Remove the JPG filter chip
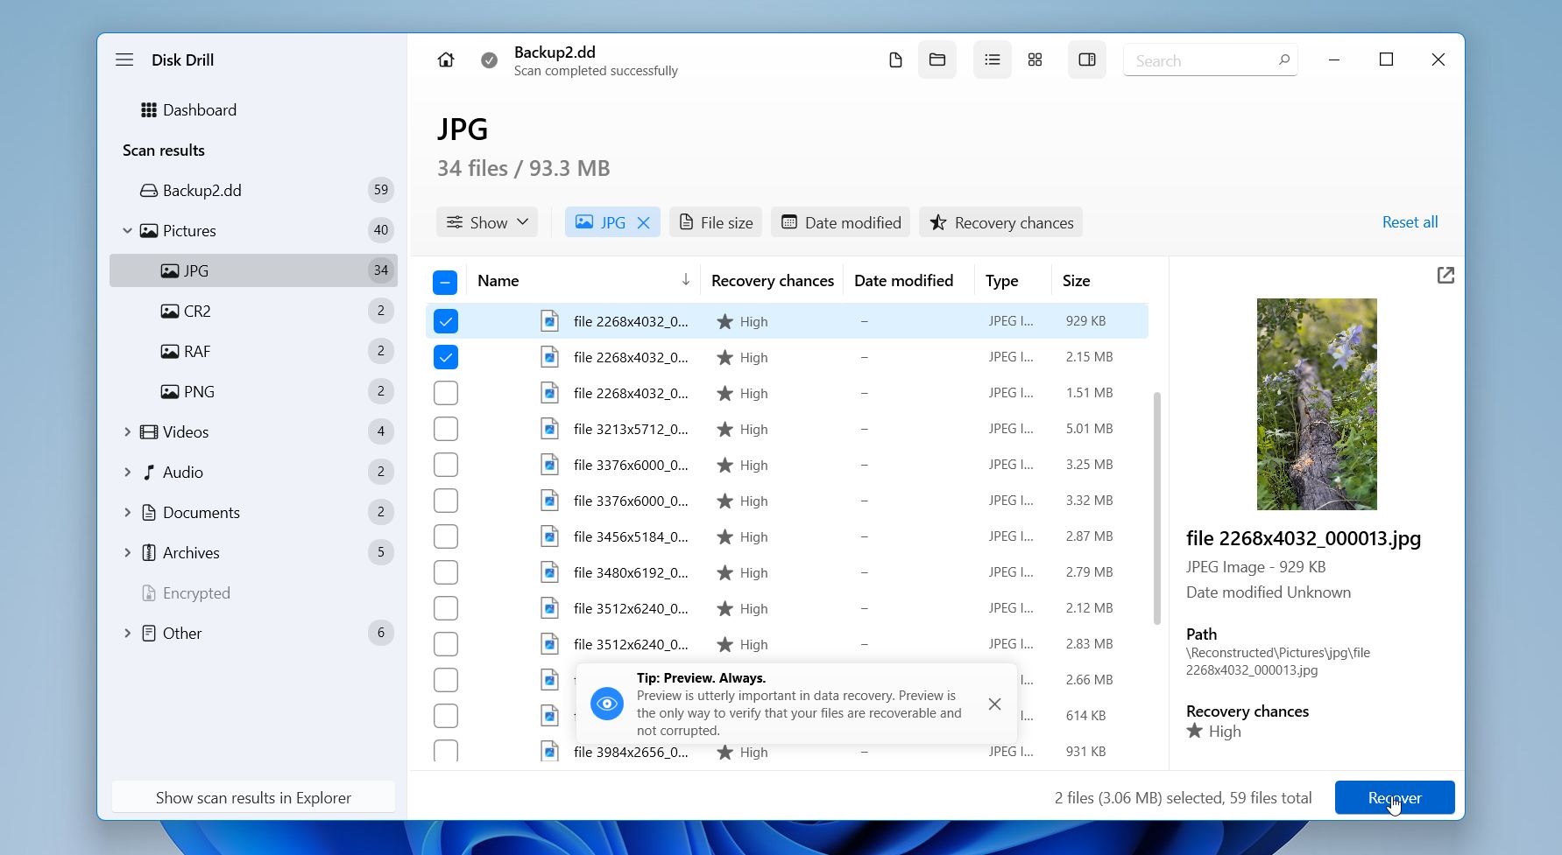This screenshot has width=1562, height=855. tap(644, 222)
